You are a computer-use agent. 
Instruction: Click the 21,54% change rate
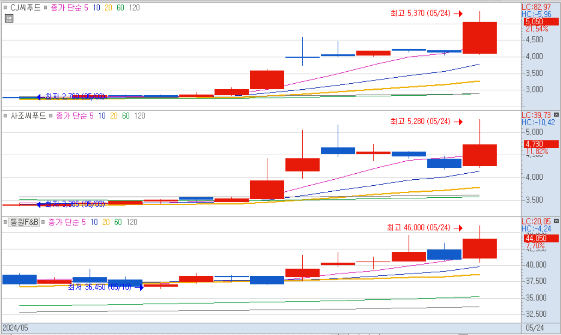pos(537,29)
